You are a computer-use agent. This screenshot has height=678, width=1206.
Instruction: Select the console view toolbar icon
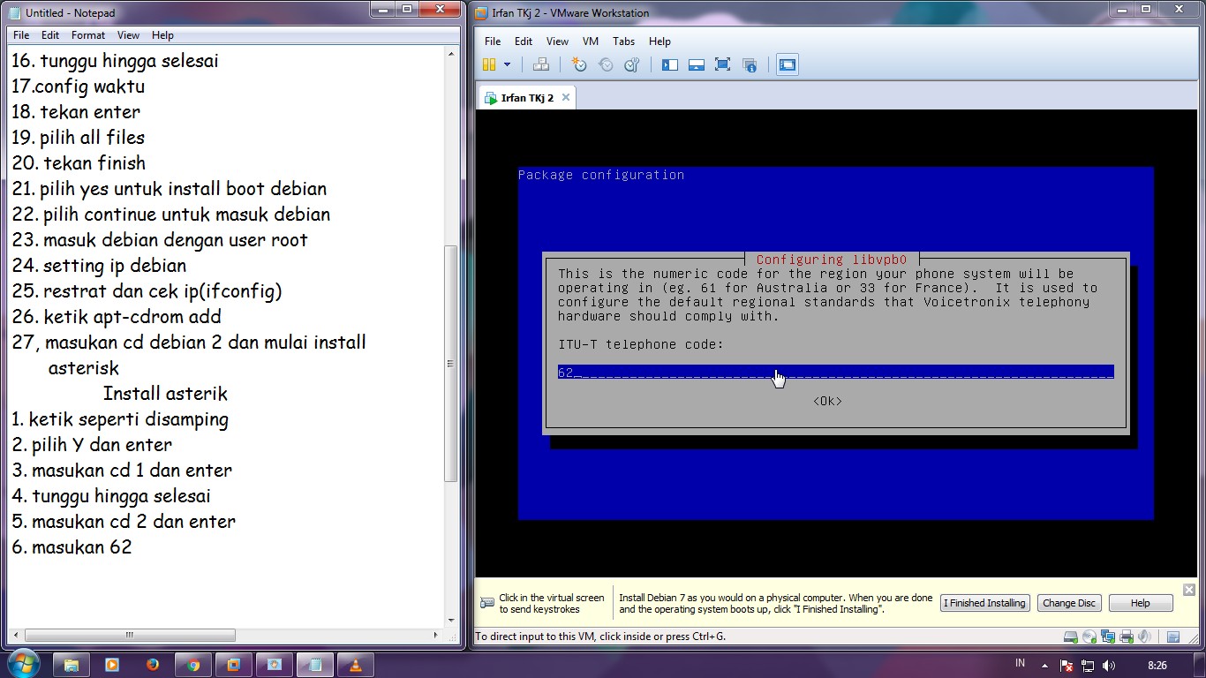[787, 64]
